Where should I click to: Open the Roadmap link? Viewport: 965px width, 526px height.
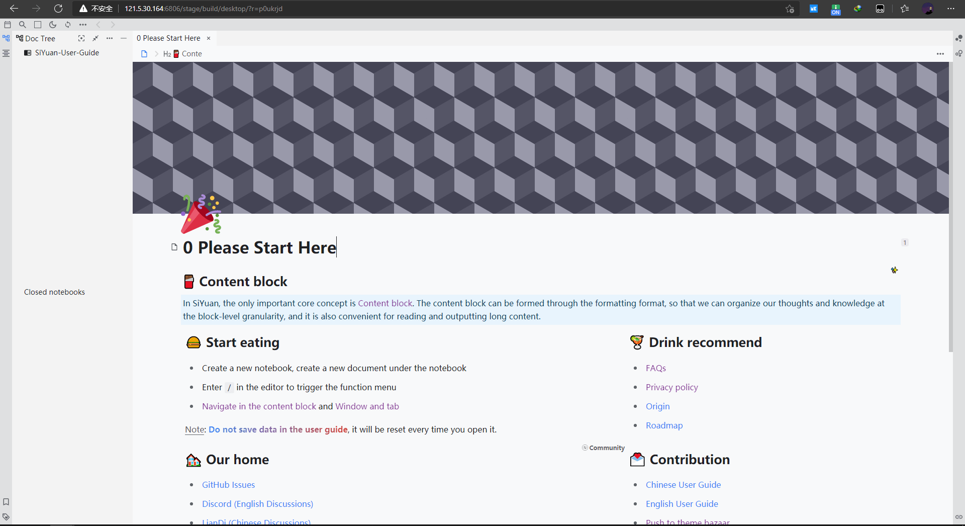pos(664,425)
